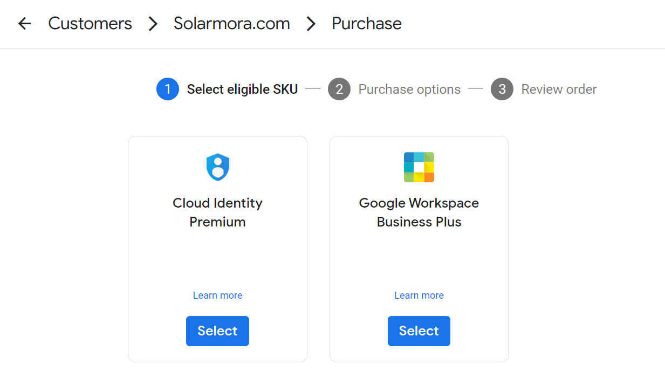Image resolution: width=665 pixels, height=378 pixels.
Task: Open Learn more for Google Workspace Business Plus
Action: [x=419, y=295]
